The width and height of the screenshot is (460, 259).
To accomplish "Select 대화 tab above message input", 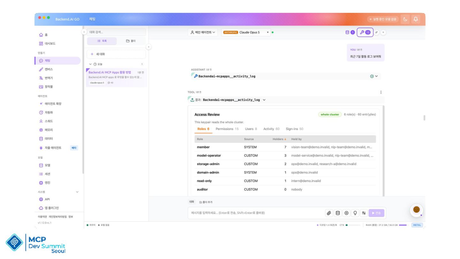I will pyautogui.click(x=192, y=202).
